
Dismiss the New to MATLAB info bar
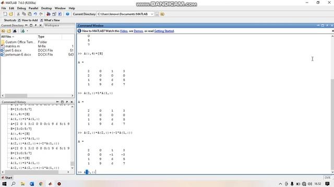click(332, 31)
